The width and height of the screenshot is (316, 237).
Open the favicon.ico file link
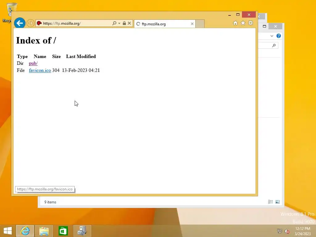click(x=40, y=70)
